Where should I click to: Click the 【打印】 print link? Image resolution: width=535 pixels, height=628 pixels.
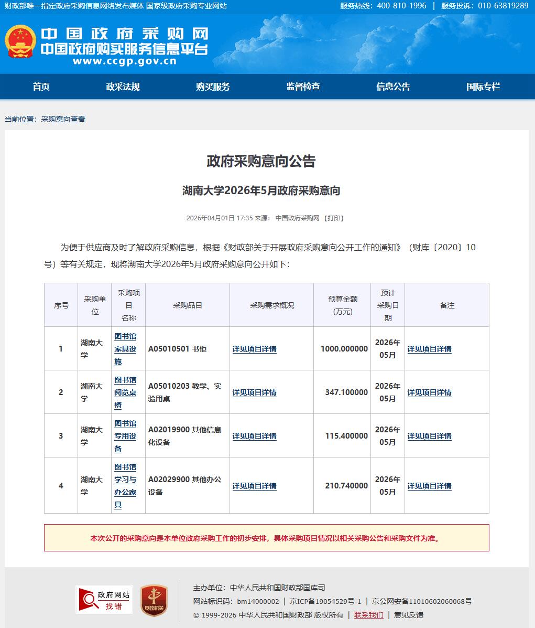334,218
